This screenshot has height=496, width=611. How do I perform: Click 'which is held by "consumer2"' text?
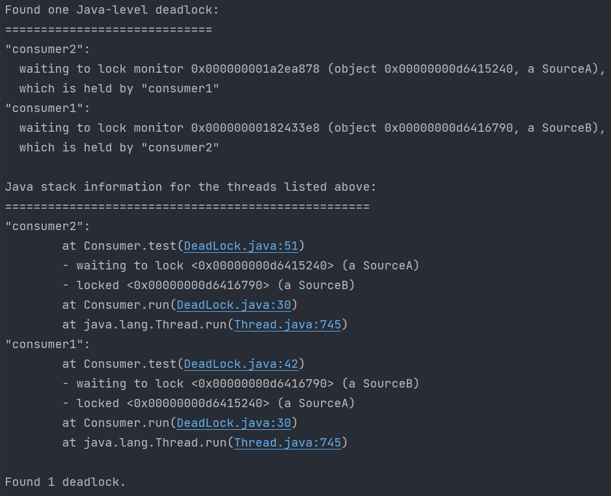[119, 148]
